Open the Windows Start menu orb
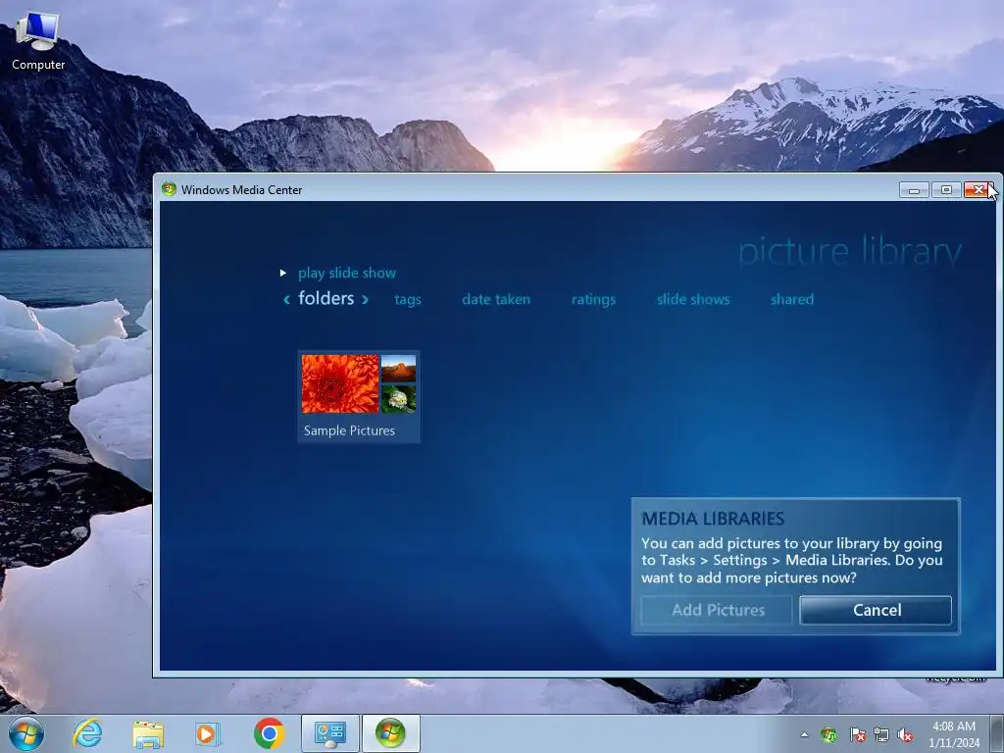Image resolution: width=1004 pixels, height=753 pixels. click(26, 733)
